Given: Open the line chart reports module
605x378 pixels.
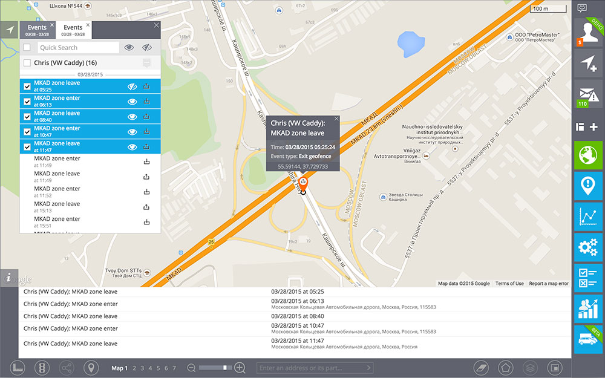Looking at the screenshot, I should click(588, 217).
